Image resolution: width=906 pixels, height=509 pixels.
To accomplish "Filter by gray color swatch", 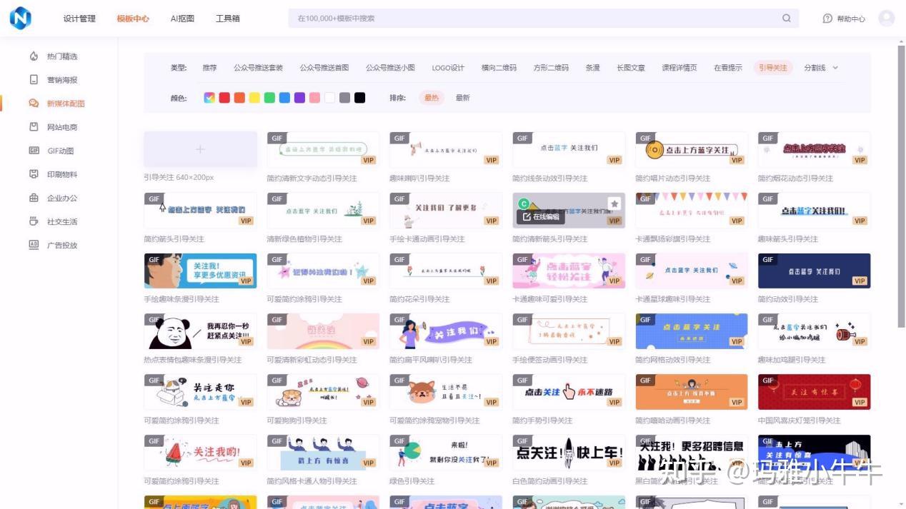I will coord(344,98).
